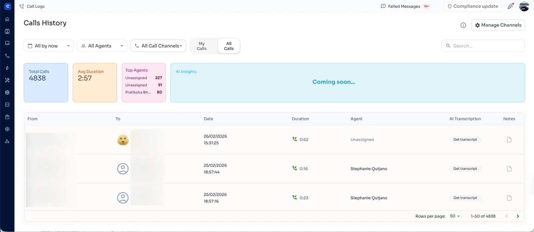This screenshot has width=534, height=232.
Task: Open the phone calls sidebar icon
Action: (x=7, y=56)
